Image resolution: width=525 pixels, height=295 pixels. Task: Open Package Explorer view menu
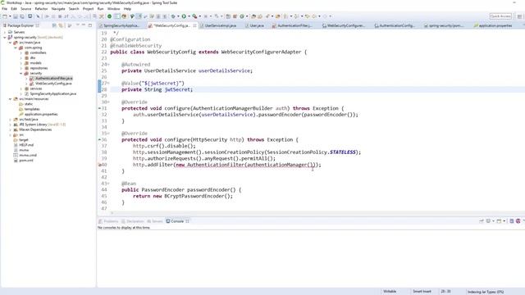click(x=78, y=25)
